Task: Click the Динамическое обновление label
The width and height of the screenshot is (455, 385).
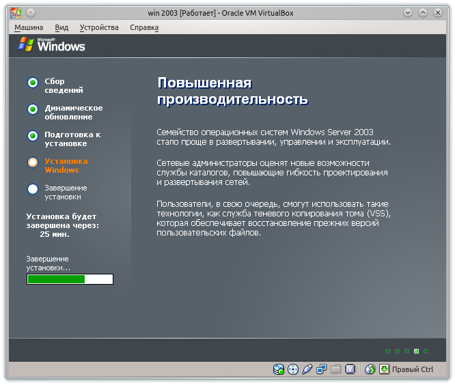Action: (x=74, y=112)
